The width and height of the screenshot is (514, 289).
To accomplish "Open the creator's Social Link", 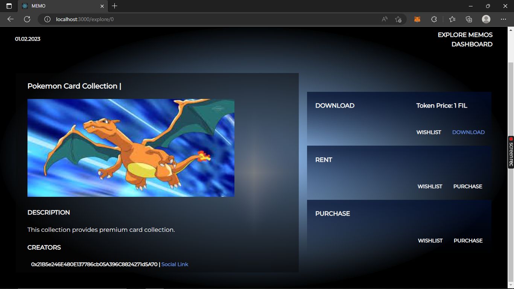I will pos(175,264).
